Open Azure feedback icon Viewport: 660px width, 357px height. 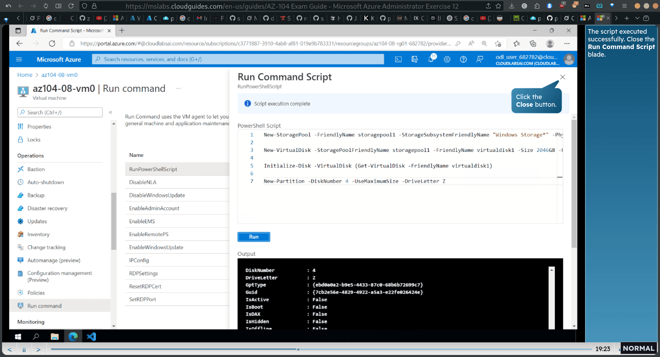tap(480, 59)
